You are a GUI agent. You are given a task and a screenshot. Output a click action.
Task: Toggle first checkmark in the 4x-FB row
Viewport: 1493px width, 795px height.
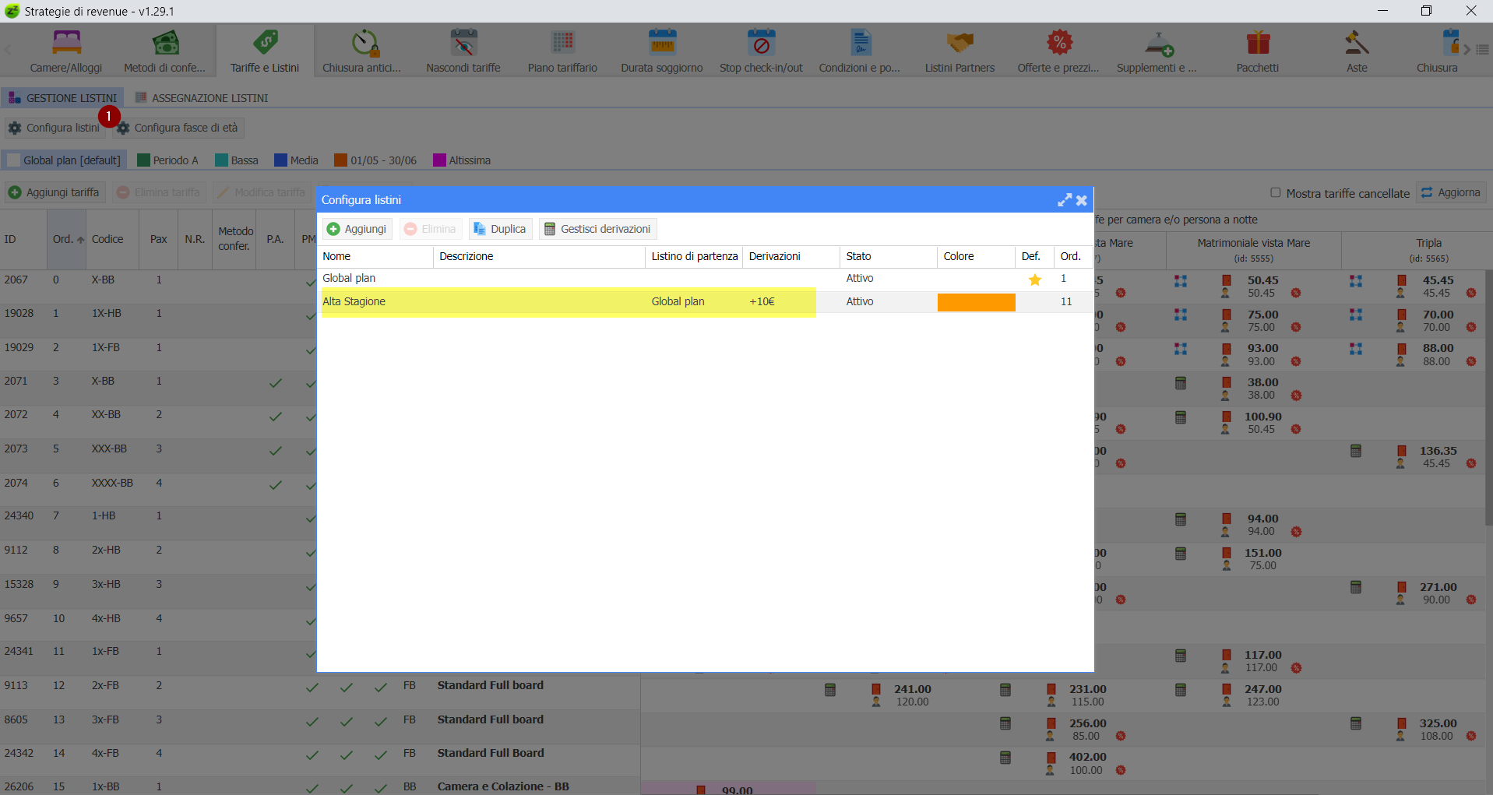(312, 755)
